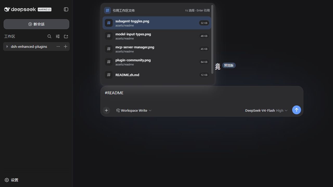This screenshot has height=187, width=333.
Task: Click the 46 KB size badge
Action: click(204, 36)
